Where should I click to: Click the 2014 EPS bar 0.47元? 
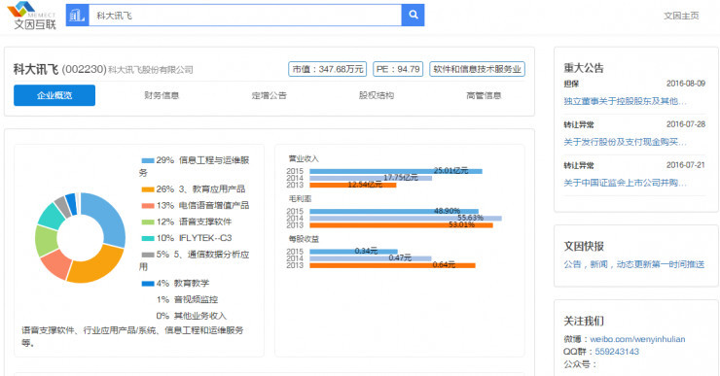[371, 258]
